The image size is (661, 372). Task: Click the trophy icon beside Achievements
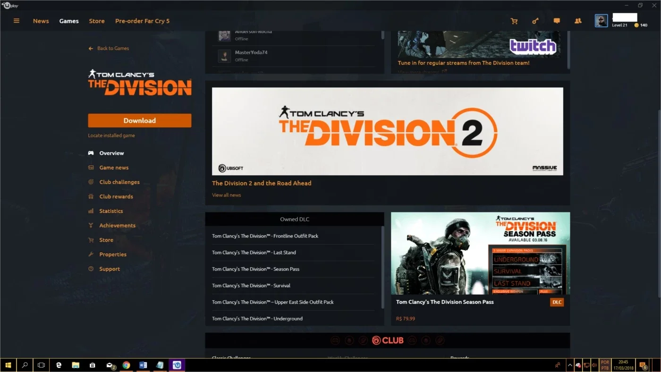(91, 226)
